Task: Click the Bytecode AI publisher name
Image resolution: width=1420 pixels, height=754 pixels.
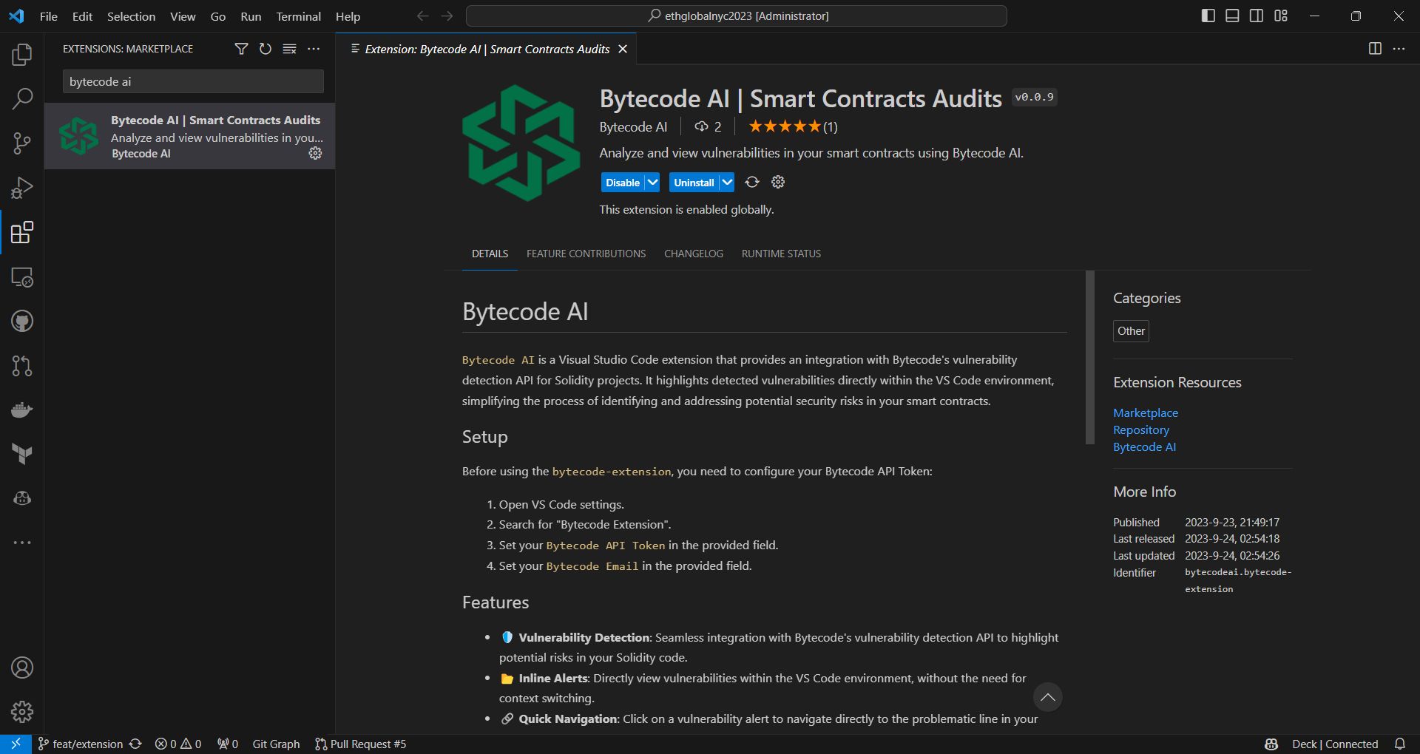Action: [x=633, y=127]
